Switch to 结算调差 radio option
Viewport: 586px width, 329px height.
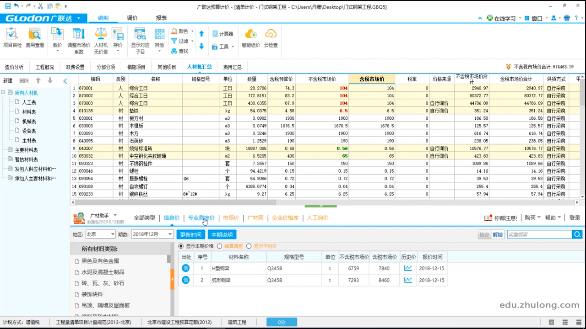tap(219, 246)
